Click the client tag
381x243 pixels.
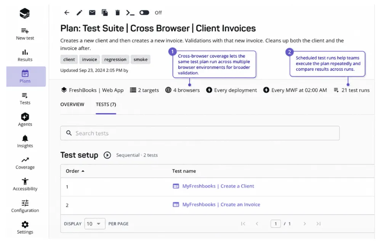click(69, 60)
